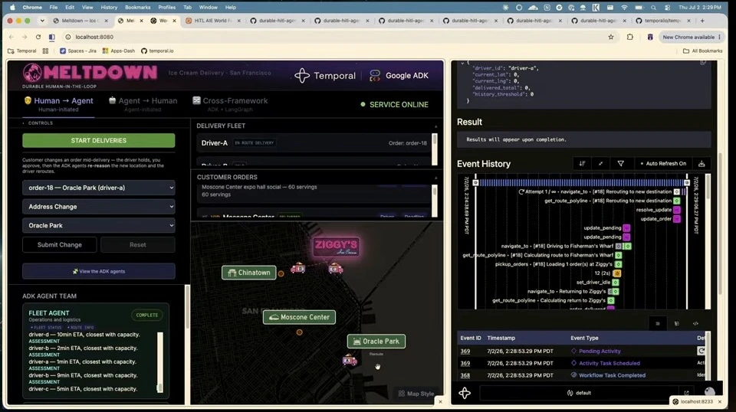Click the Fleet Agent log scrollbar
Screen dimensions: 736x412
(160, 362)
